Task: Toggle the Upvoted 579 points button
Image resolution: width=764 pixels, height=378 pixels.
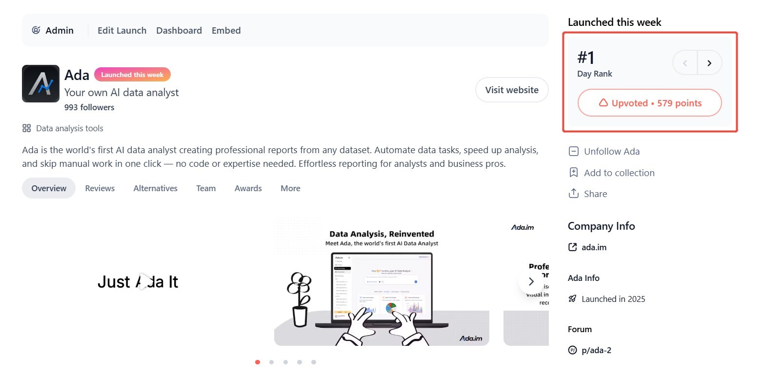Action: pos(649,103)
